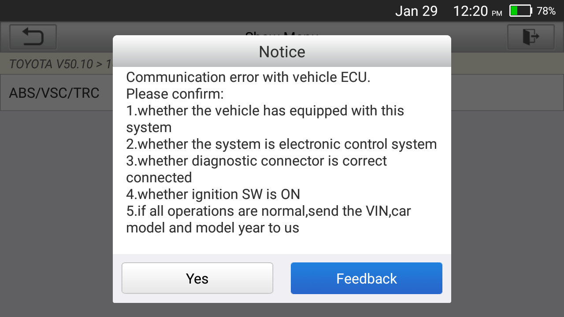564x317 pixels.
Task: Tap the Notice dialog title bar
Action: tap(282, 52)
